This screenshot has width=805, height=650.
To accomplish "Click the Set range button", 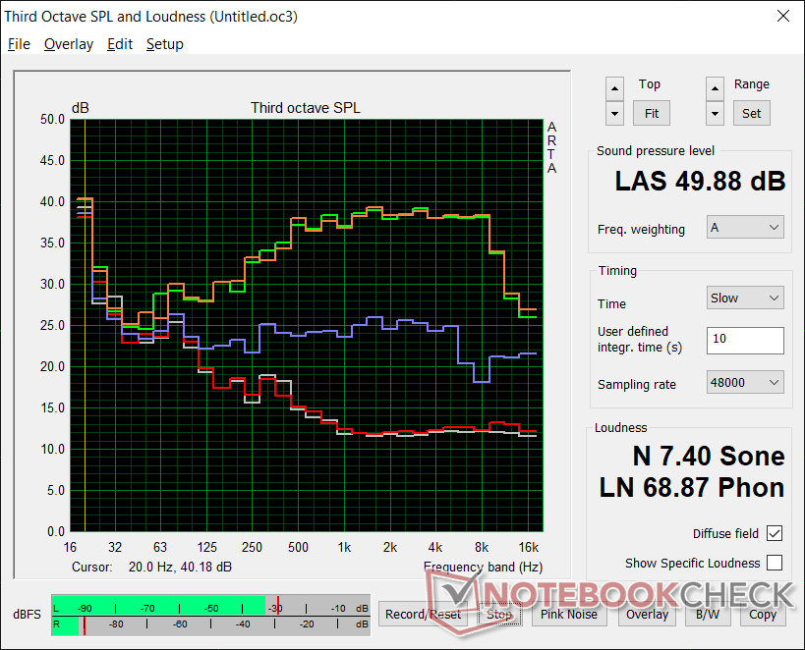I will 751,113.
